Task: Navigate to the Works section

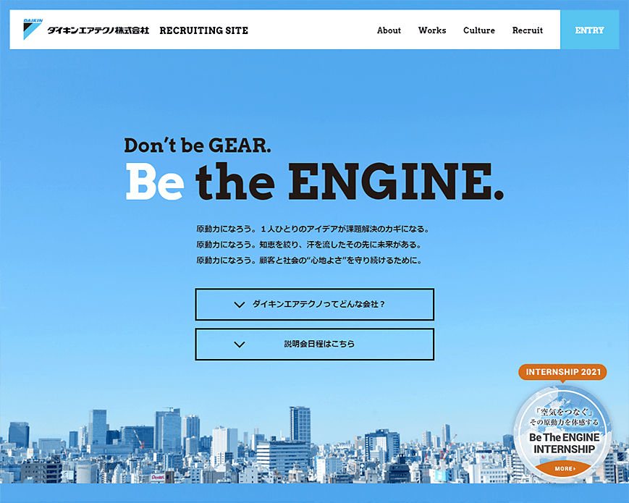Action: point(432,30)
